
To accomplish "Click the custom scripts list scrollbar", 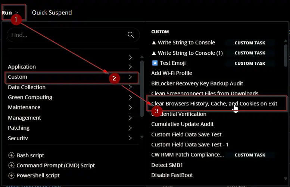I will pyautogui.click(x=286, y=55).
